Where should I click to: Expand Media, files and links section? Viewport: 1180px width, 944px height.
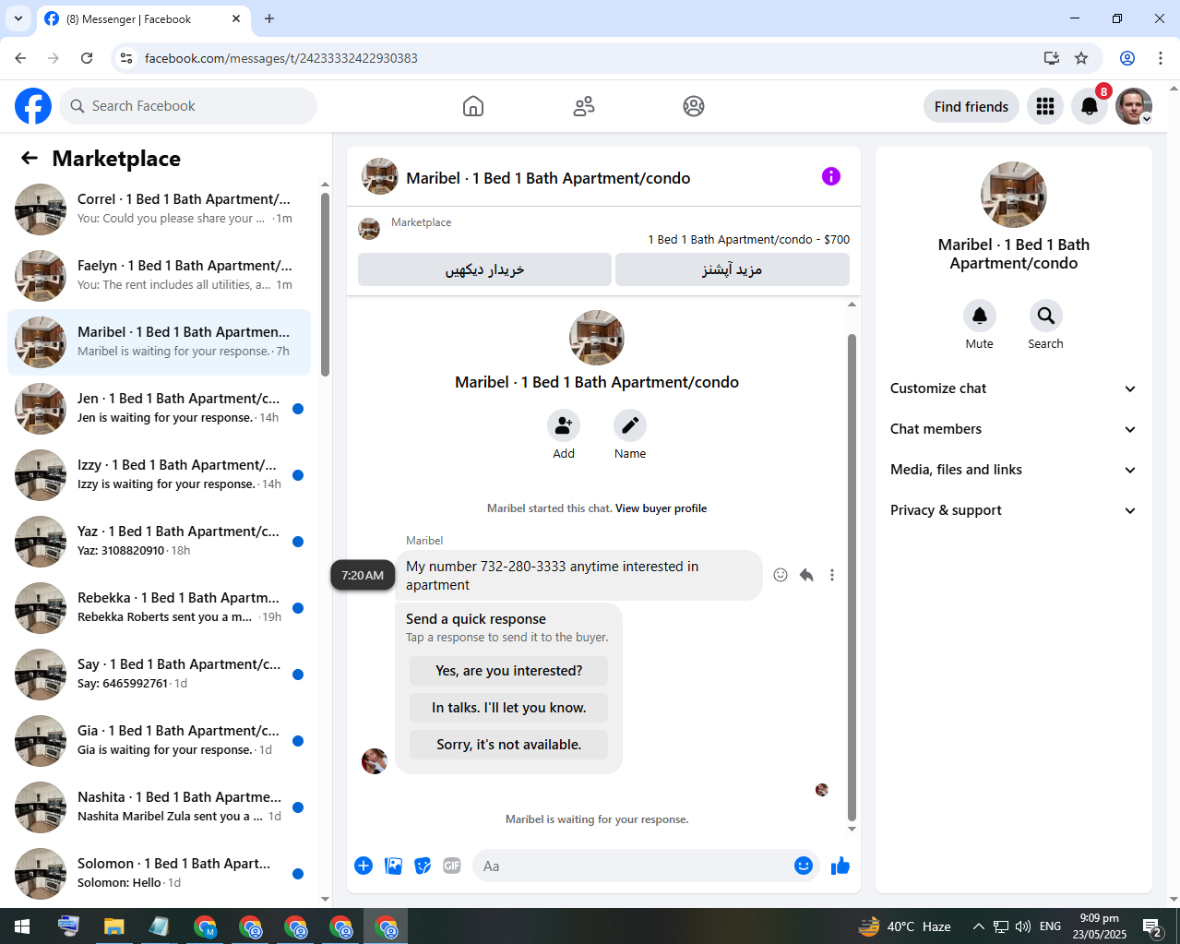point(1014,470)
